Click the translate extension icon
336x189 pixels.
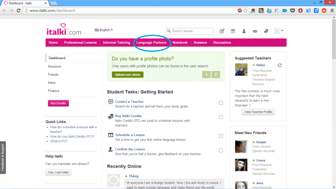pyautogui.click(x=269, y=10)
